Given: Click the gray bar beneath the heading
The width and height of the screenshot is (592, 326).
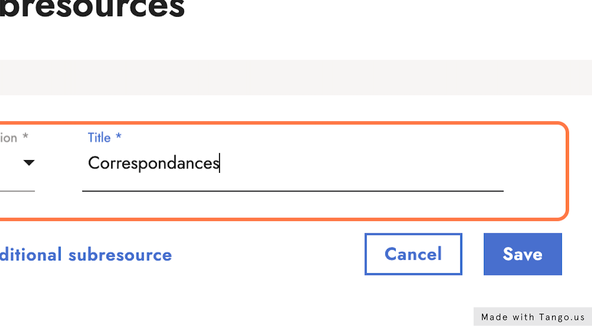Looking at the screenshot, I should pyautogui.click(x=296, y=77).
